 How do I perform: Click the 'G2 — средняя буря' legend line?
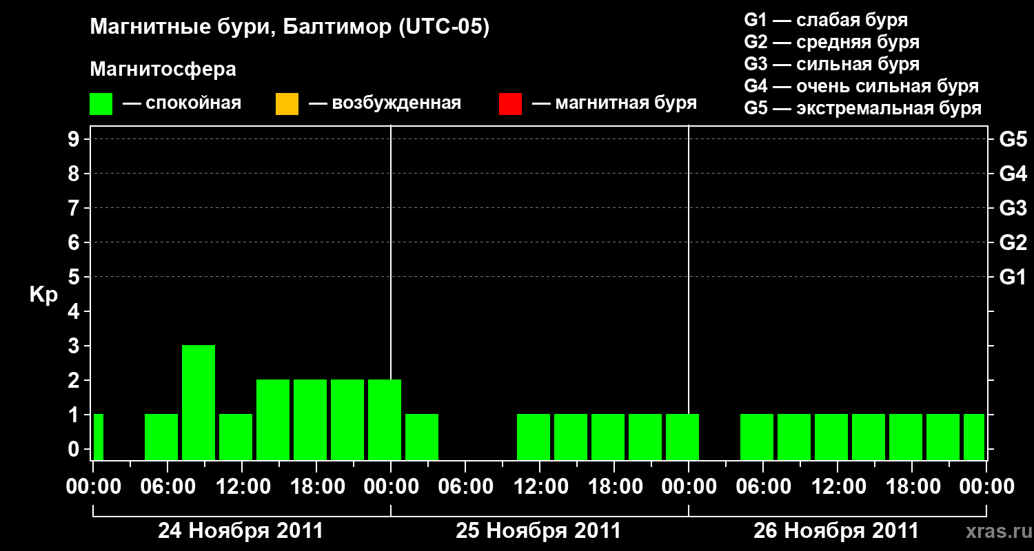pyautogui.click(x=831, y=41)
